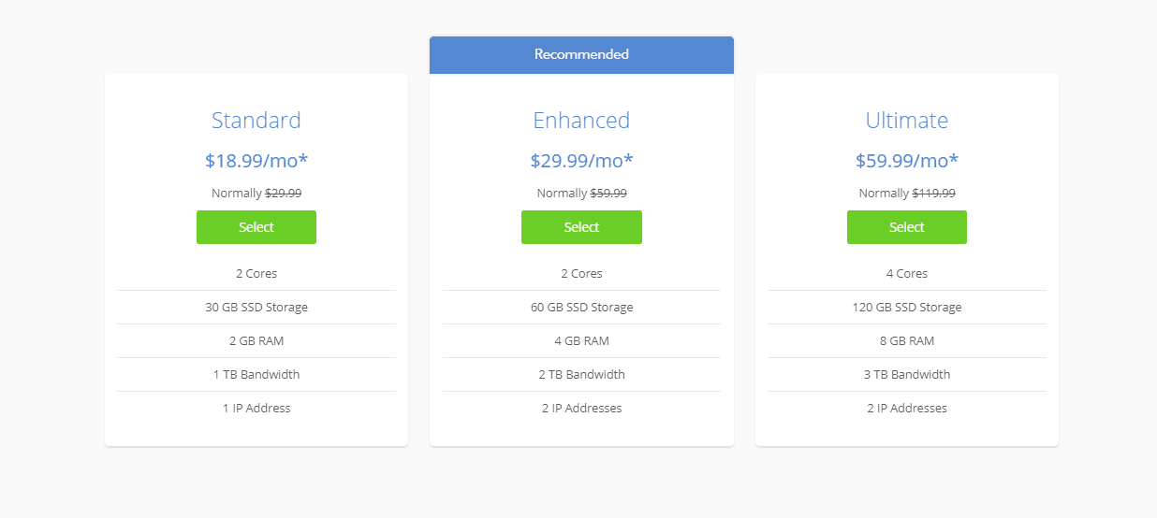The width and height of the screenshot is (1157, 518).
Task: Select the Standard plan button
Action: (x=256, y=227)
